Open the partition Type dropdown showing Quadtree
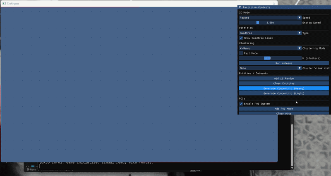The width and height of the screenshot is (331, 176). point(270,33)
